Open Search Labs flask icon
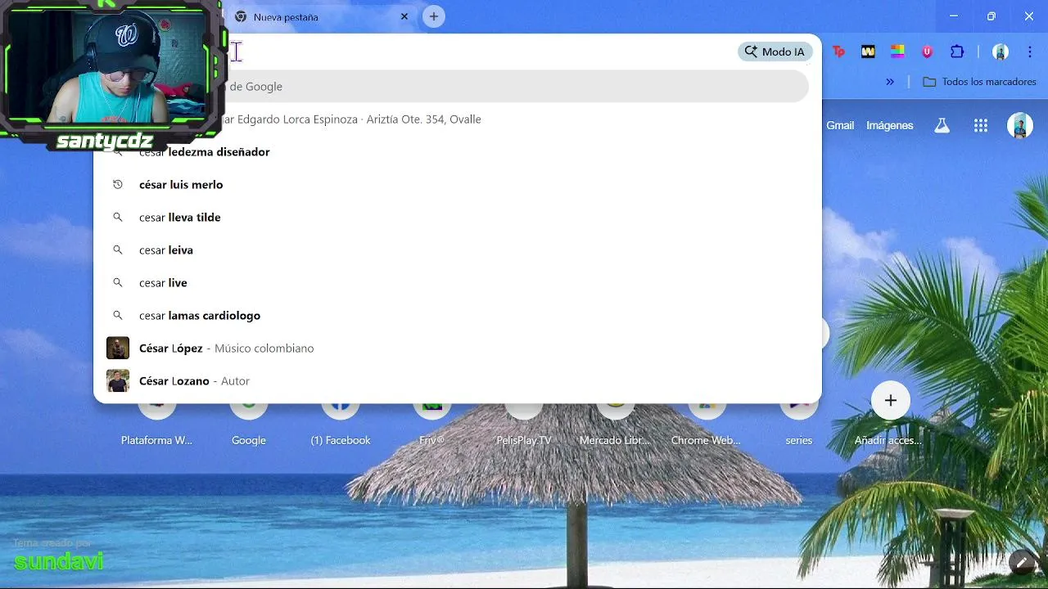 pos(942,125)
